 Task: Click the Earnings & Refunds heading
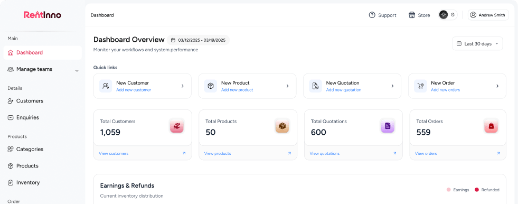[127, 186]
